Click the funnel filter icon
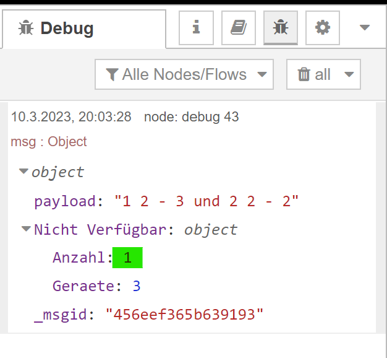 112,74
